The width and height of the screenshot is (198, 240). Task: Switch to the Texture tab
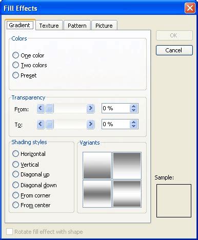pos(49,26)
